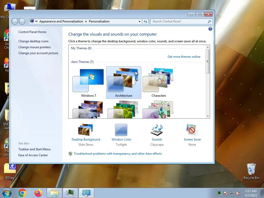This screenshot has width=264, height=198.
Task: Open Windows Explorer from the taskbar
Action: 54,193
